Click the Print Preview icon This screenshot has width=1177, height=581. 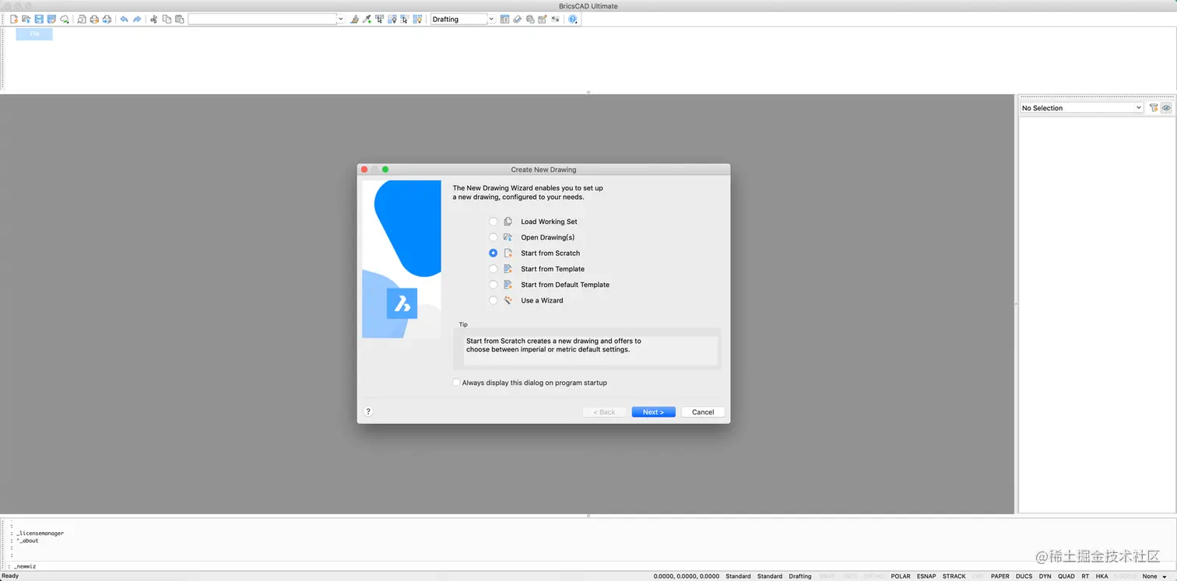coord(82,19)
